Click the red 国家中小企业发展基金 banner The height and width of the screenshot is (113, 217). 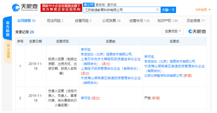pos(61,8)
